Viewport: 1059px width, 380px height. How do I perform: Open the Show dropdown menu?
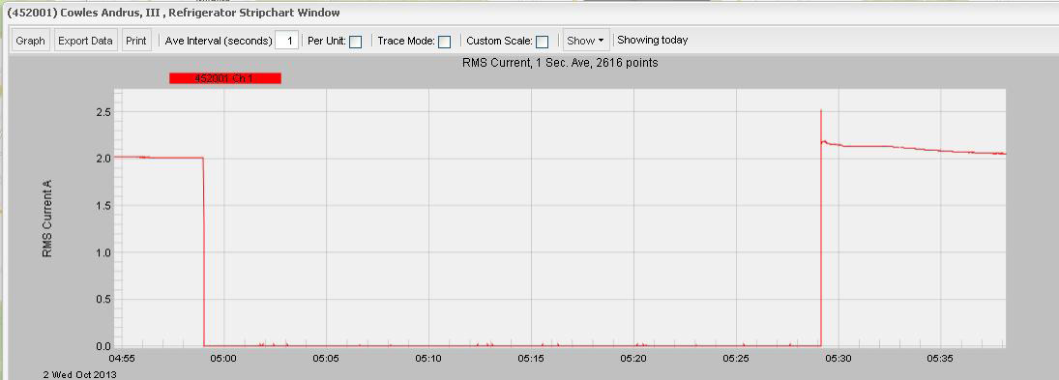point(585,41)
